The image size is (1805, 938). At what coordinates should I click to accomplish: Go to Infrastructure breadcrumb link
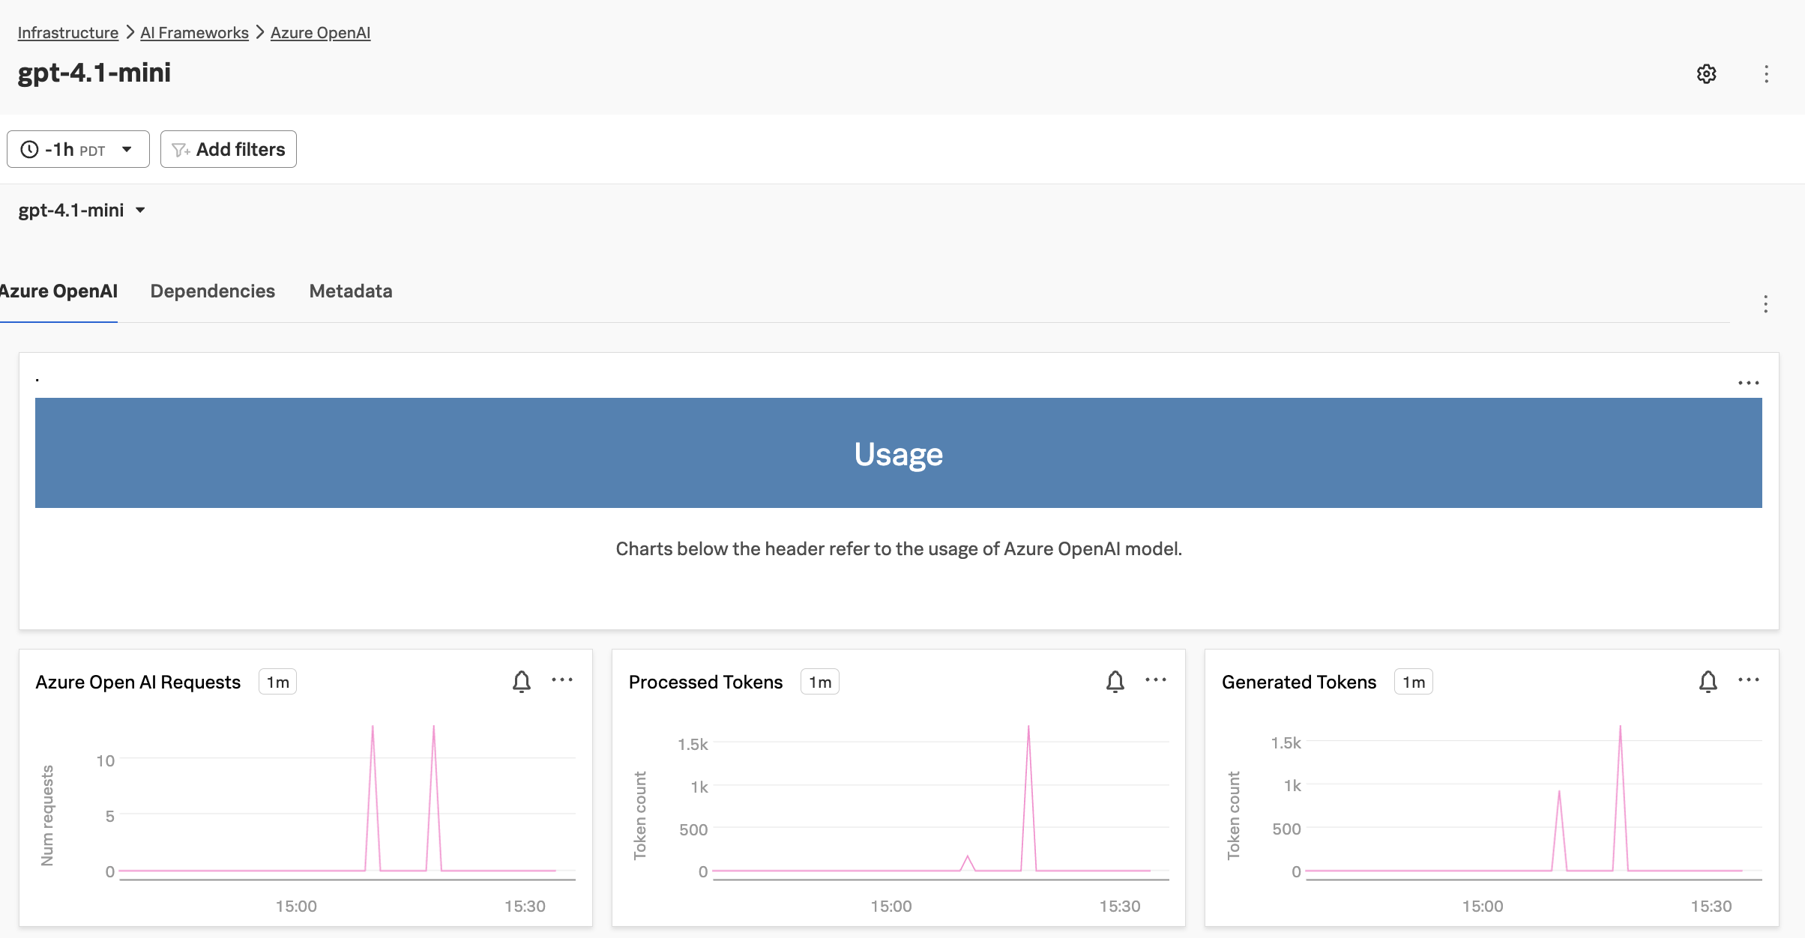point(68,33)
